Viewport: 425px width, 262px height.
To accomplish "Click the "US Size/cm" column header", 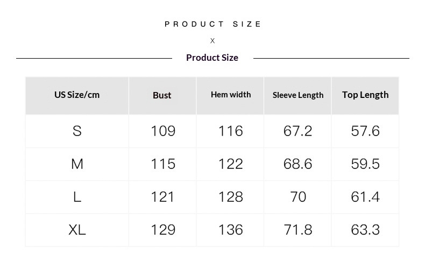I will pyautogui.click(x=77, y=95).
